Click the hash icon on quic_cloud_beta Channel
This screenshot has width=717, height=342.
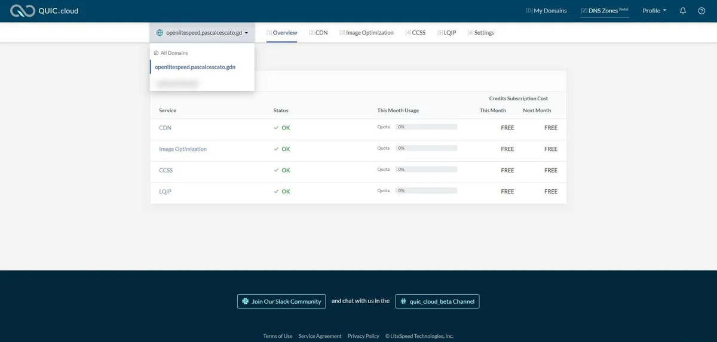point(403,301)
